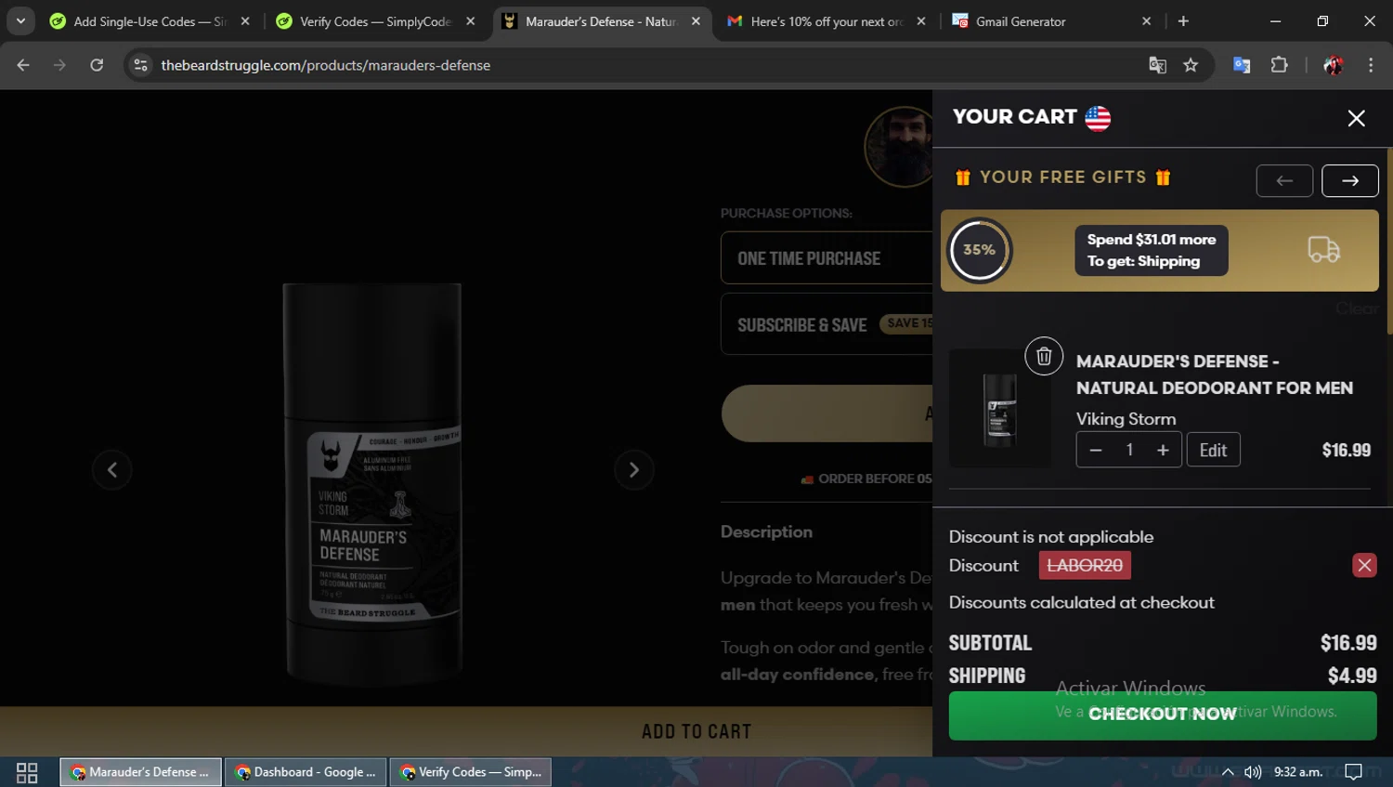Bookmark this page with star
The height and width of the screenshot is (787, 1393).
[x=1191, y=65]
